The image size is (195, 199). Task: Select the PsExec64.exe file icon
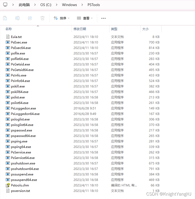point(8,48)
